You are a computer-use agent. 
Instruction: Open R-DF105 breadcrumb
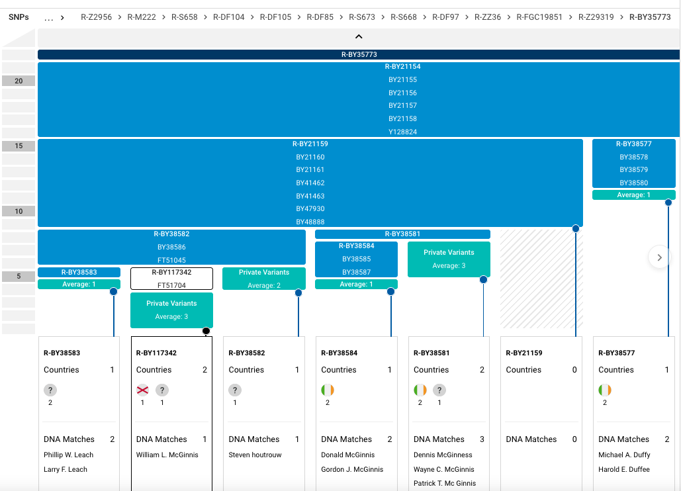(275, 17)
